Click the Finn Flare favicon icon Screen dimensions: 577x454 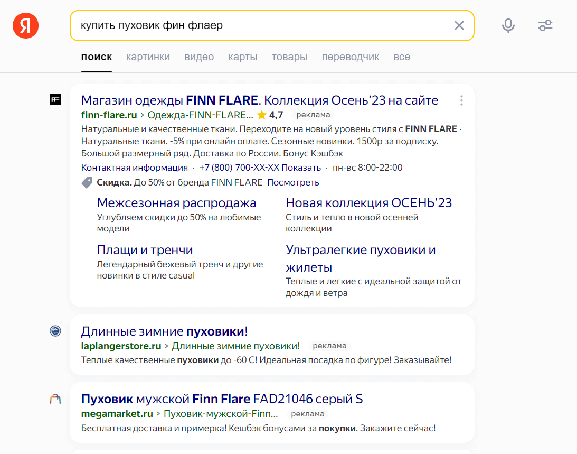55,100
